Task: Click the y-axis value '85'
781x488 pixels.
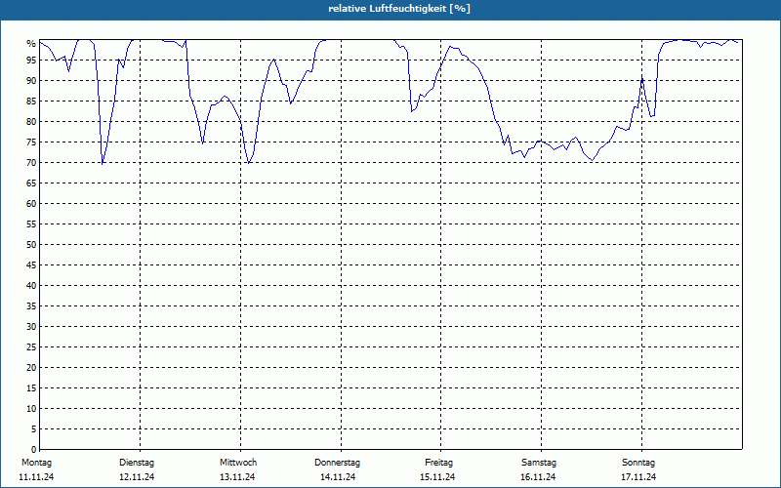Action: pos(31,102)
